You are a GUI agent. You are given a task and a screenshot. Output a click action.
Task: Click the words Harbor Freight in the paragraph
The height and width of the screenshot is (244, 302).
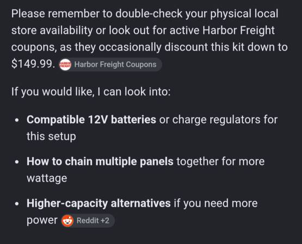tap(238, 30)
